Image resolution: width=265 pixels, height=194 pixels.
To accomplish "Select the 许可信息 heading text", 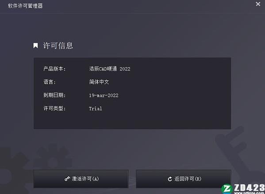I will point(58,46).
